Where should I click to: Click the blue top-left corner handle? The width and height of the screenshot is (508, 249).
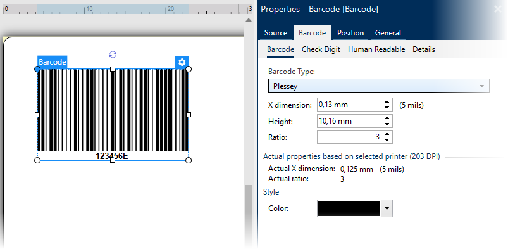pos(37,69)
